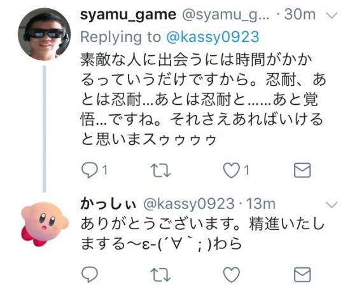View syamu_game's sunglasses profile avatar
This screenshot has width=350, height=289.
pyautogui.click(x=44, y=34)
